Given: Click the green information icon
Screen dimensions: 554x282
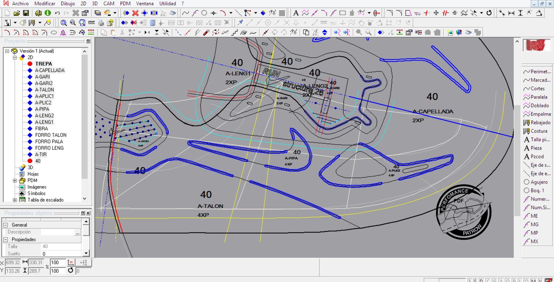Looking at the screenshot, I should click(x=48, y=13).
